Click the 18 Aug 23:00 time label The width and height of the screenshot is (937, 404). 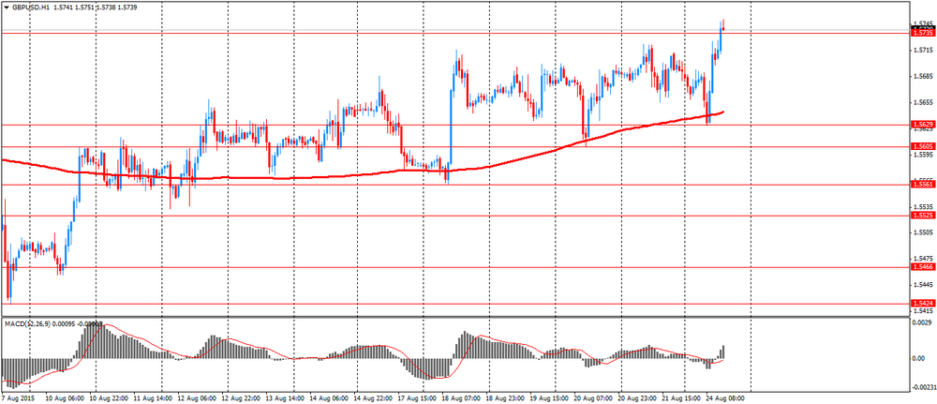(x=504, y=397)
